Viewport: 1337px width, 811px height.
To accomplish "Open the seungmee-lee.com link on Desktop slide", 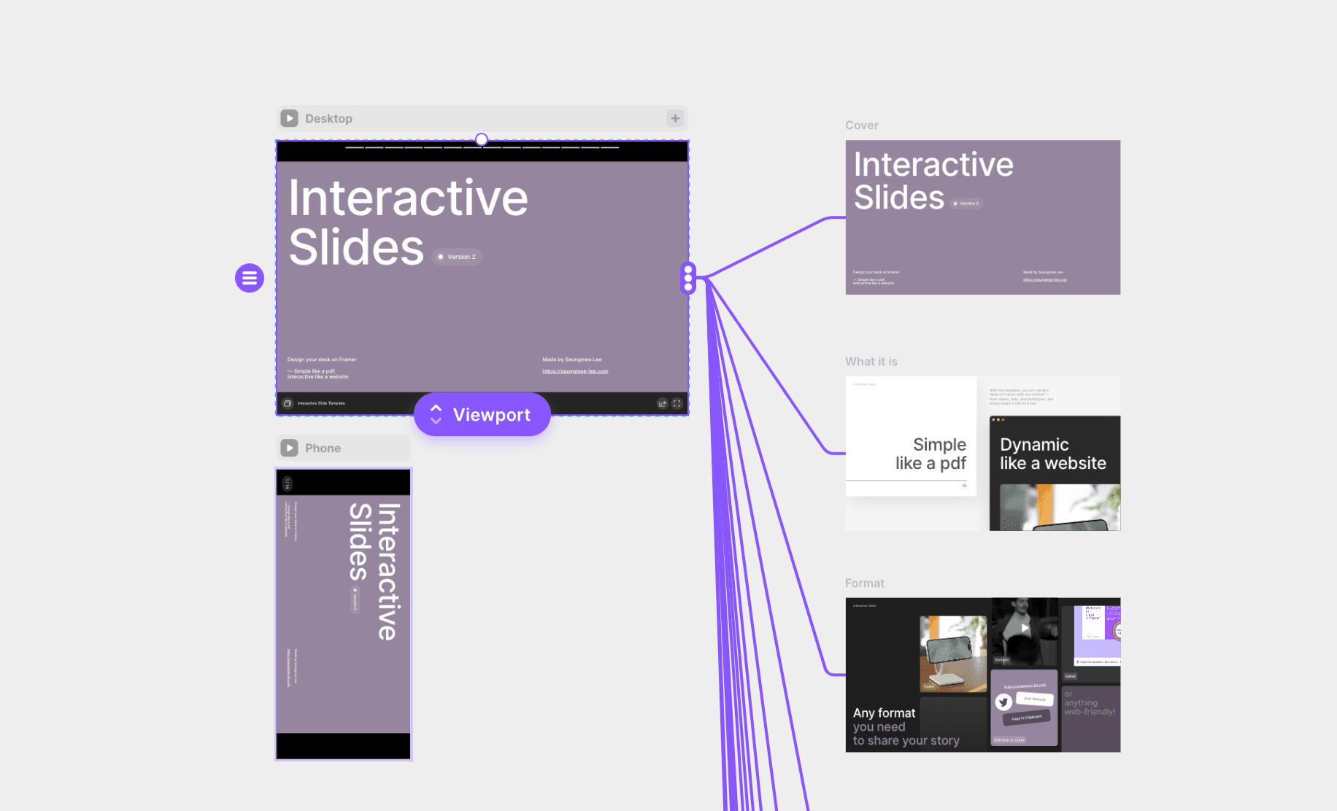I will point(575,371).
